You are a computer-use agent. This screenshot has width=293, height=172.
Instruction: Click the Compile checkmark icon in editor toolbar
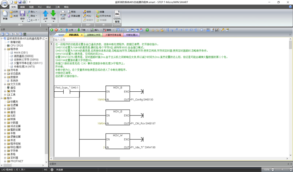point(60,30)
